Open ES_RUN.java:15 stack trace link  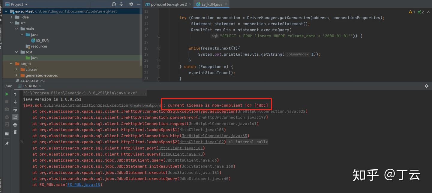84,185
